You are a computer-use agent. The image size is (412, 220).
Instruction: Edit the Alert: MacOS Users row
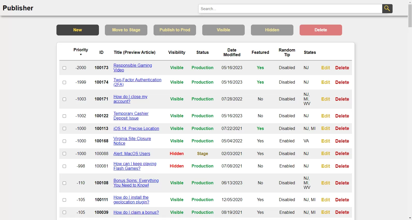point(326,153)
